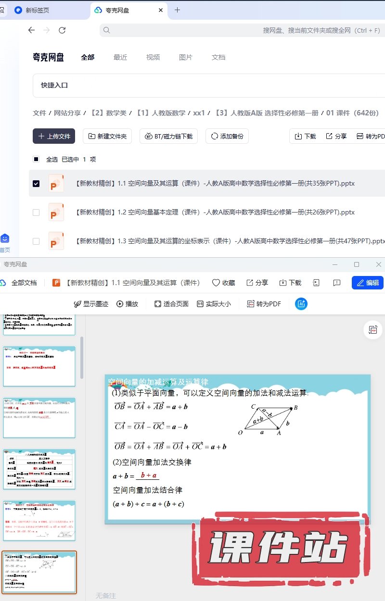Open the 文档 category tab
The image size is (385, 601).
(218, 57)
